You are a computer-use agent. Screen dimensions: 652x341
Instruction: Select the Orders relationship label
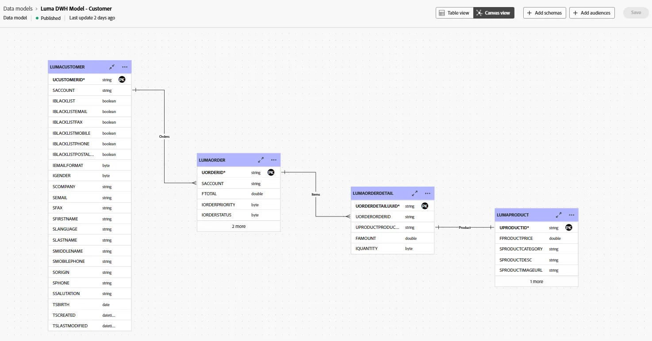coord(164,136)
